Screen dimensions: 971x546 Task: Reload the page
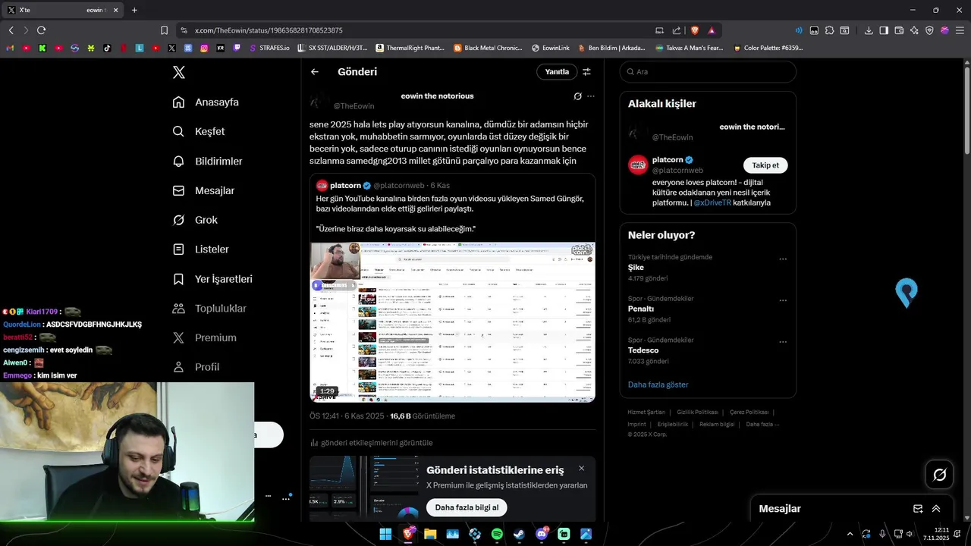pos(41,30)
